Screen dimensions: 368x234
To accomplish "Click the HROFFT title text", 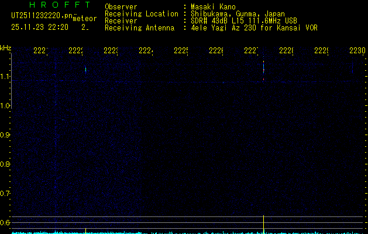I will [x=60, y=5].
